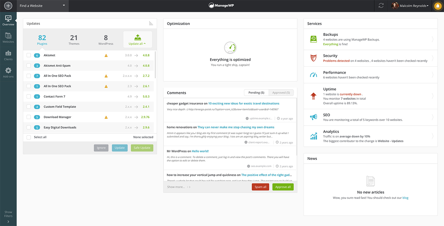Switch to the 82 Plugins tab
Image resolution: width=444 pixels, height=226 pixels.
[x=42, y=40]
